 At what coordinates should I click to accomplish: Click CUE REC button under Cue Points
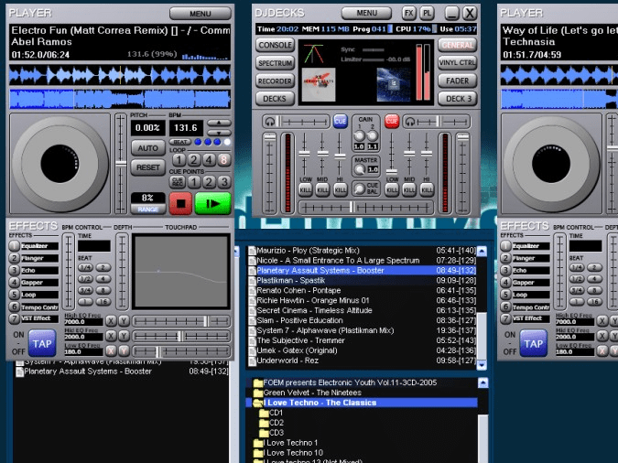pyautogui.click(x=179, y=181)
